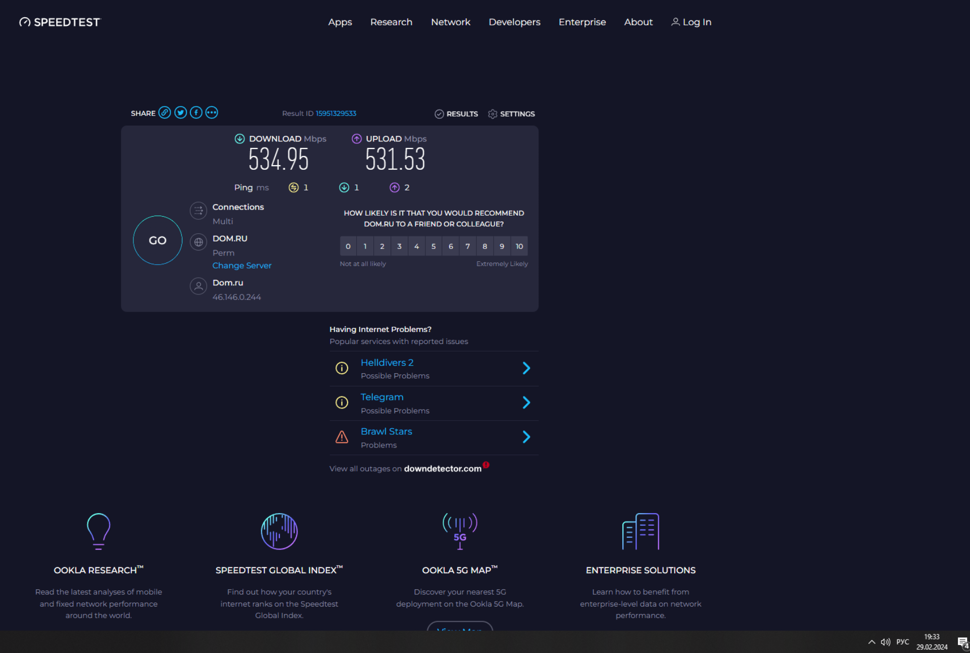
Task: Click the Results checkmark icon
Action: pos(439,114)
